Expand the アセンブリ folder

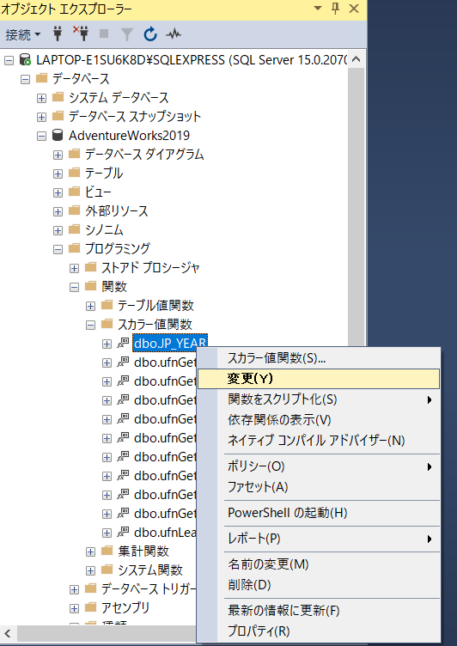74,608
